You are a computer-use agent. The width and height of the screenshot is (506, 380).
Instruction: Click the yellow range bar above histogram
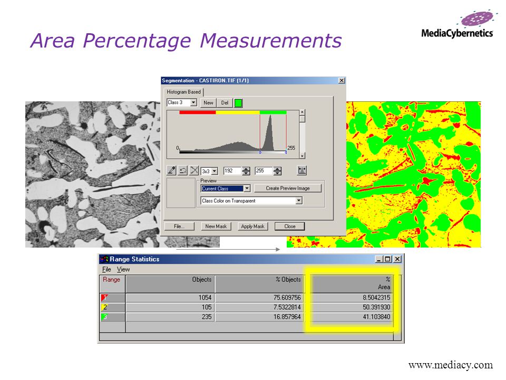coord(238,112)
